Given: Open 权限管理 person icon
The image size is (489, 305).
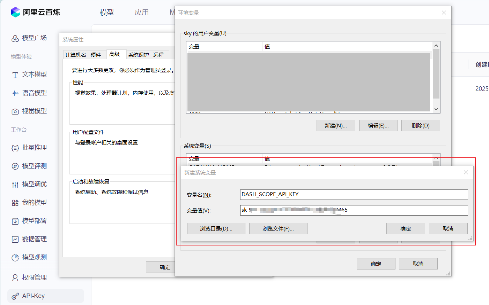Looking at the screenshot, I should 15,277.
